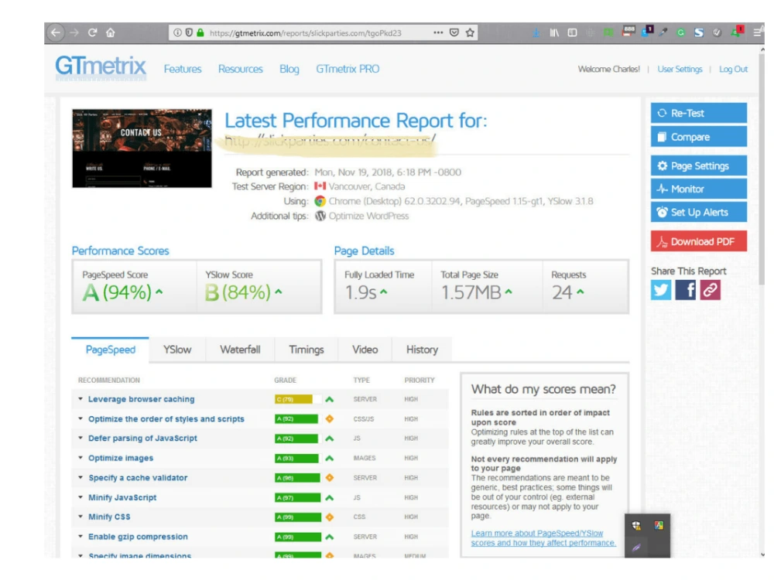
Task: Click the downloads arrow toolbar icon
Action: tap(536, 33)
